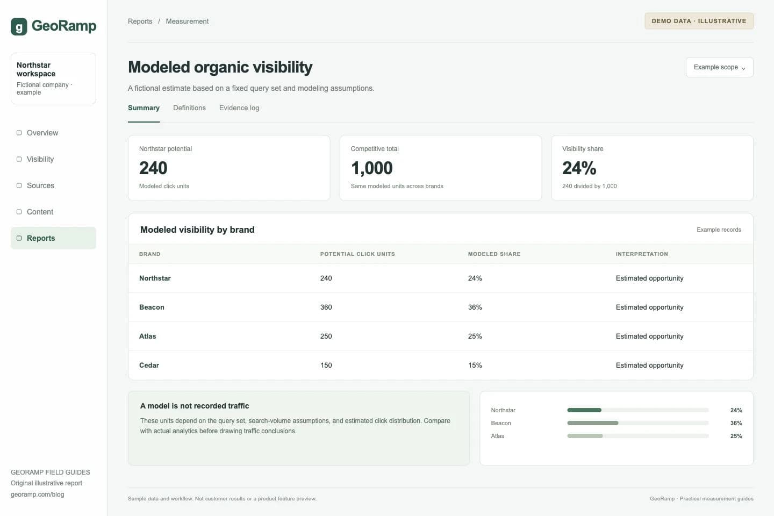Click the Northstar 24% progress bar
The width and height of the screenshot is (774, 516).
tap(638, 410)
